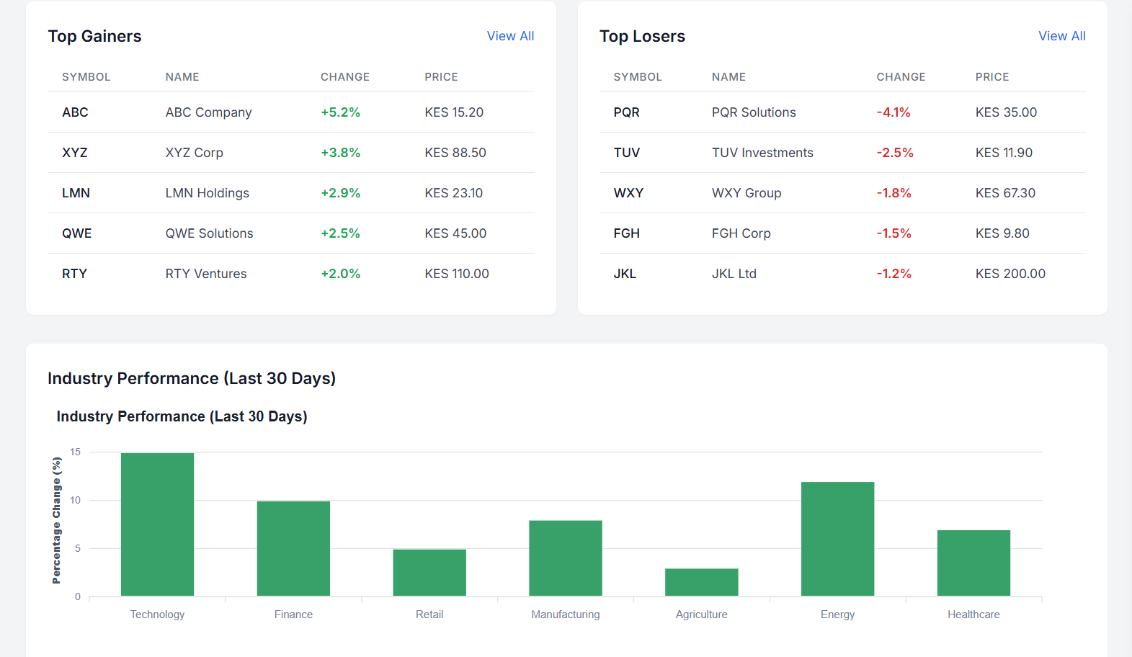Select the Healthcare bar

pyautogui.click(x=973, y=563)
